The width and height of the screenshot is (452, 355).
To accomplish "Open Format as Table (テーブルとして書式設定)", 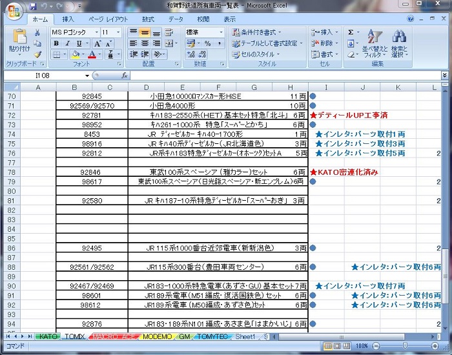I will [267, 43].
